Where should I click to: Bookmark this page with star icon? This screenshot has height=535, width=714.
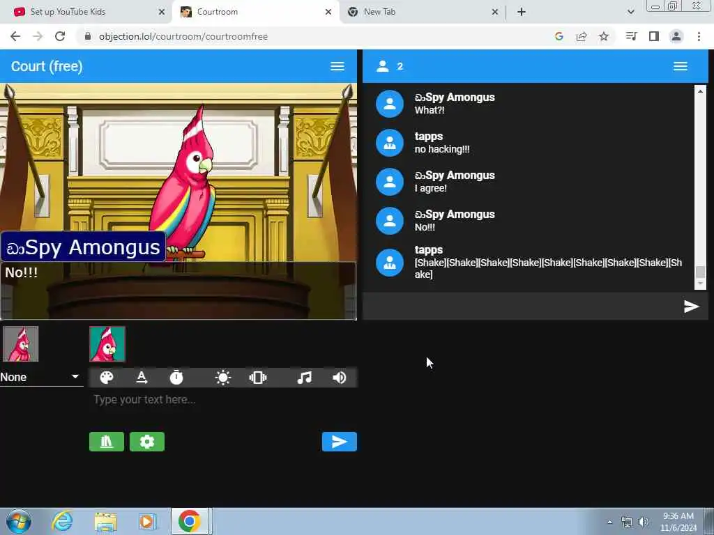[x=604, y=36]
